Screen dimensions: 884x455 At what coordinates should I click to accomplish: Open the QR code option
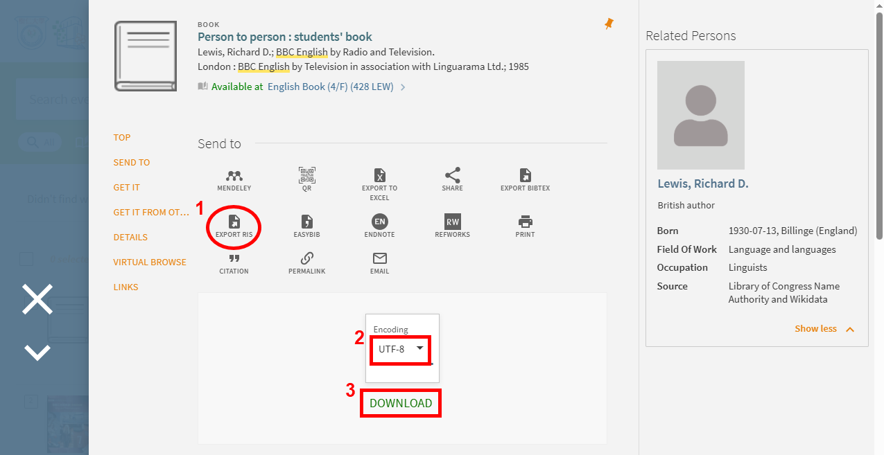click(306, 177)
